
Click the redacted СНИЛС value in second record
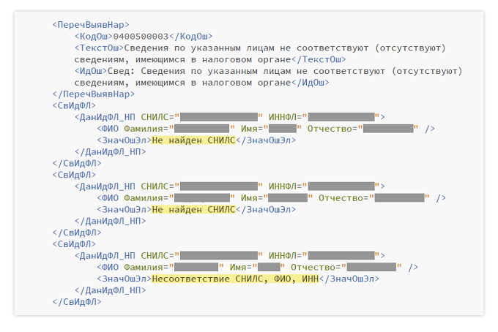(x=219, y=186)
